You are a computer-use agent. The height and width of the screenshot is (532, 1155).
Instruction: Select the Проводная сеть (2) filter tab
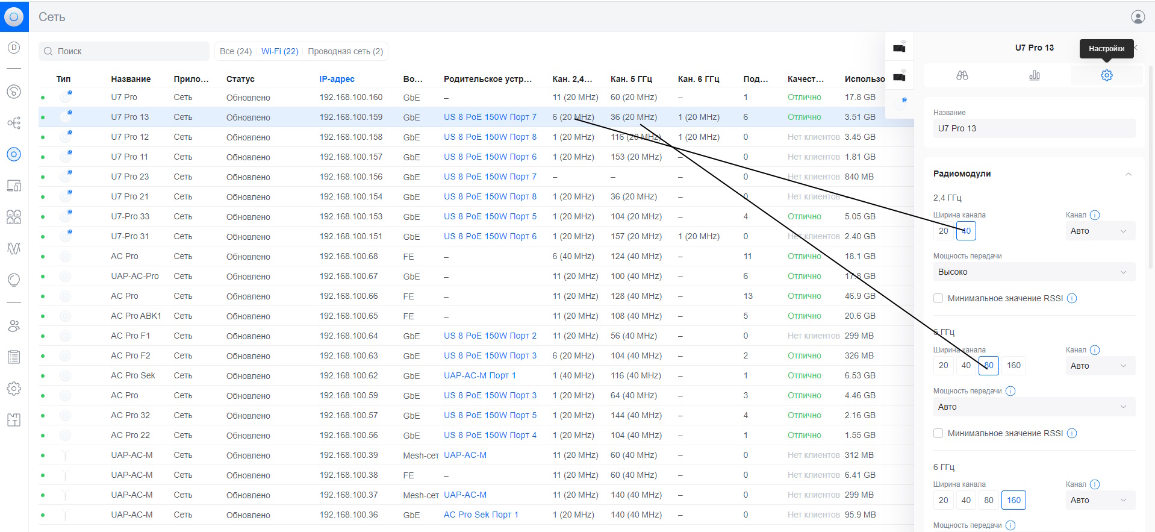tap(346, 51)
